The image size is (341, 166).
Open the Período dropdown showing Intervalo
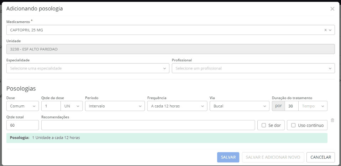click(115, 106)
